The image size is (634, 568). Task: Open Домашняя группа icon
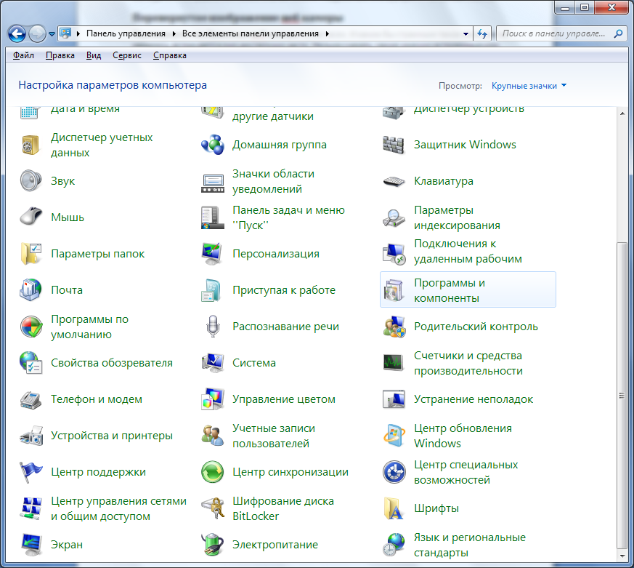point(212,145)
